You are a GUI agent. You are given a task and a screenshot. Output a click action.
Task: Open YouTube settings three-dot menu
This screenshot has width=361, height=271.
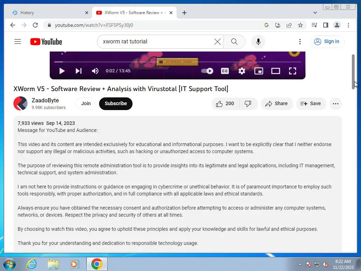click(x=300, y=42)
